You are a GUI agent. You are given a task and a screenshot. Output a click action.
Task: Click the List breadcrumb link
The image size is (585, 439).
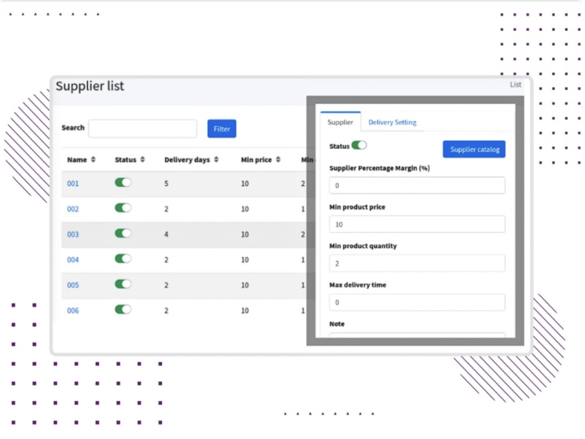[x=515, y=85]
